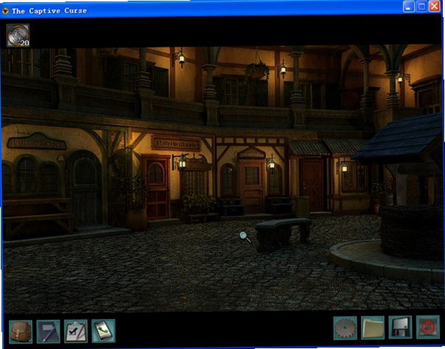Open the journal notebook with pen

48,331
